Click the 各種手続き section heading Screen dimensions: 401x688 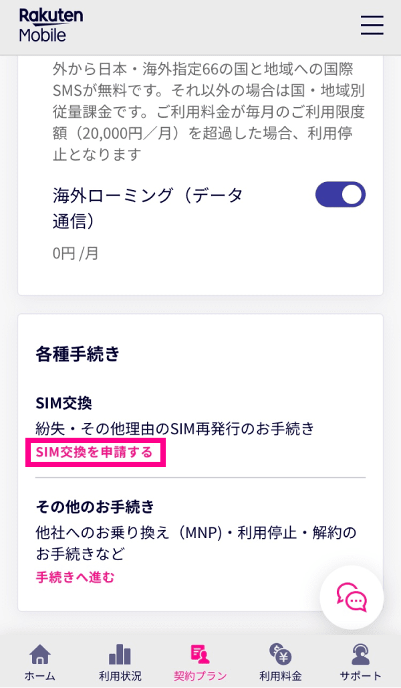click(78, 353)
